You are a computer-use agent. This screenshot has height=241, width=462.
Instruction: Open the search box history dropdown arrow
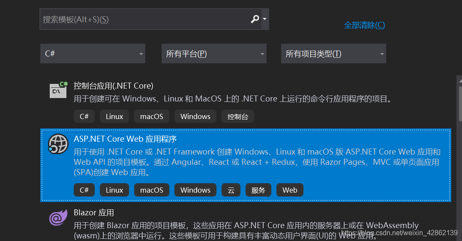(x=265, y=19)
